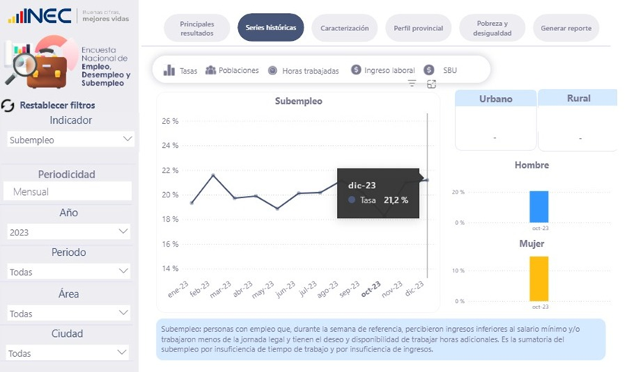The height and width of the screenshot is (372, 636).
Task: Click the Horas trabajadas clock icon
Action: tap(272, 71)
